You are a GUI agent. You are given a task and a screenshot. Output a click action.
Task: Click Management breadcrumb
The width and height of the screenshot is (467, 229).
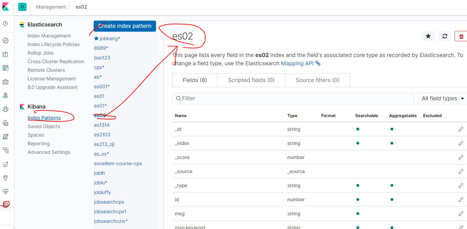point(51,7)
